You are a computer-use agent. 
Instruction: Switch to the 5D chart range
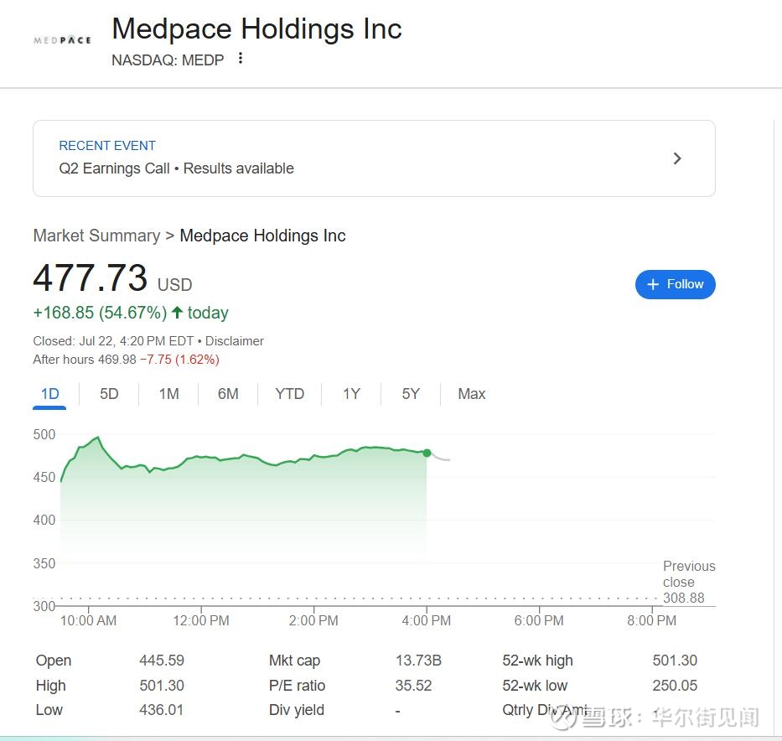click(x=109, y=394)
